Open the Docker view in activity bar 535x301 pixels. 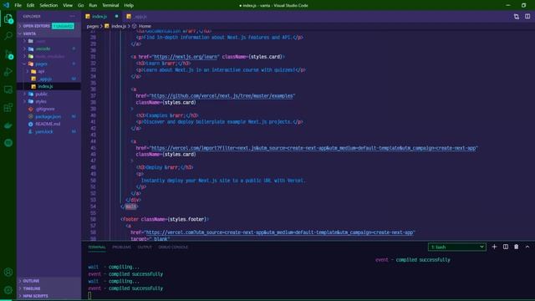click(8, 125)
